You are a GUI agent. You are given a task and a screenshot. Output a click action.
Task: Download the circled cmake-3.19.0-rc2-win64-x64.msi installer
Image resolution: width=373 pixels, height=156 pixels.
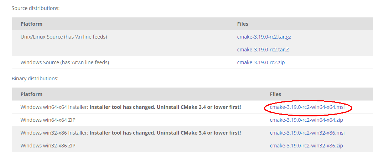(307, 107)
